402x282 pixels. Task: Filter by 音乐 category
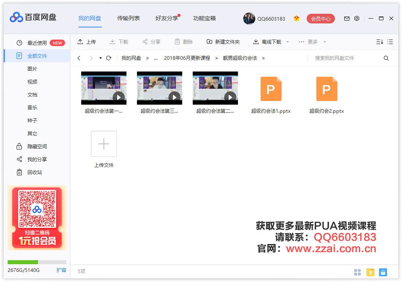32,108
